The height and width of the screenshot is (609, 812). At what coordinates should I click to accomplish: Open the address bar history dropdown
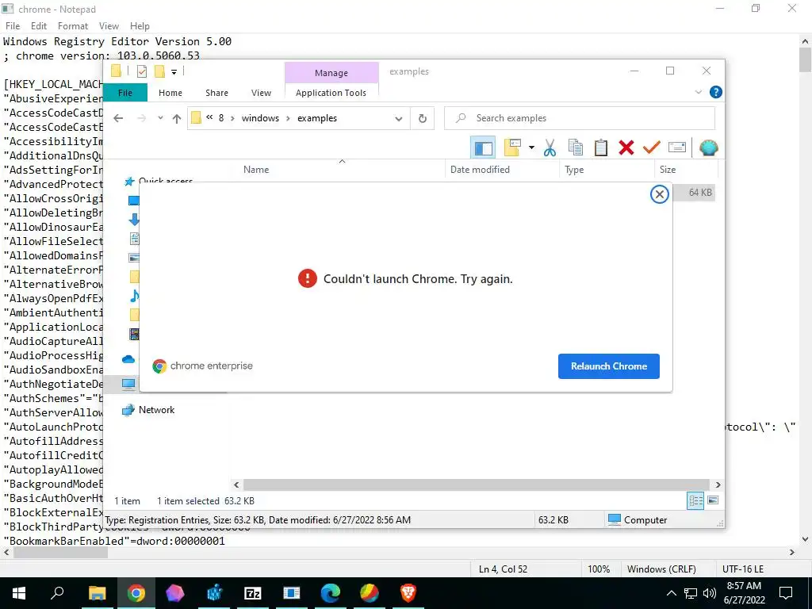click(398, 119)
